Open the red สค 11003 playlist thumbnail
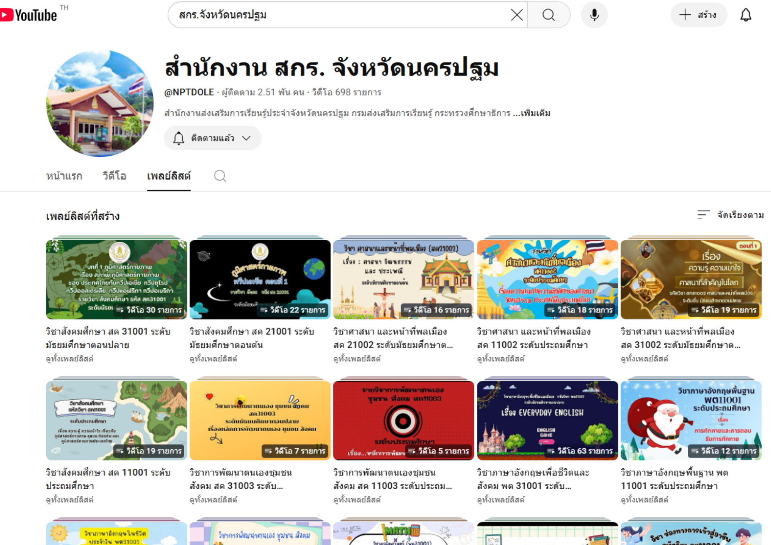Image resolution: width=771 pixels, height=545 pixels. click(404, 421)
